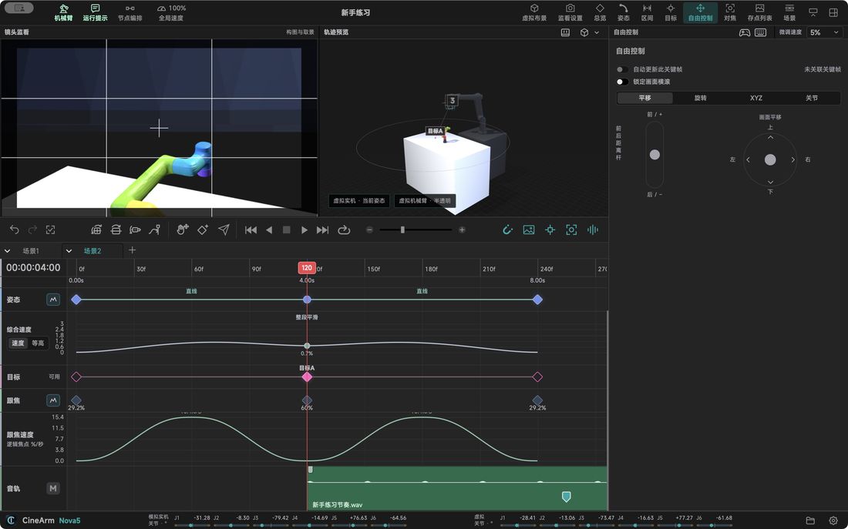Toggle the audio waveform icon

(593, 229)
